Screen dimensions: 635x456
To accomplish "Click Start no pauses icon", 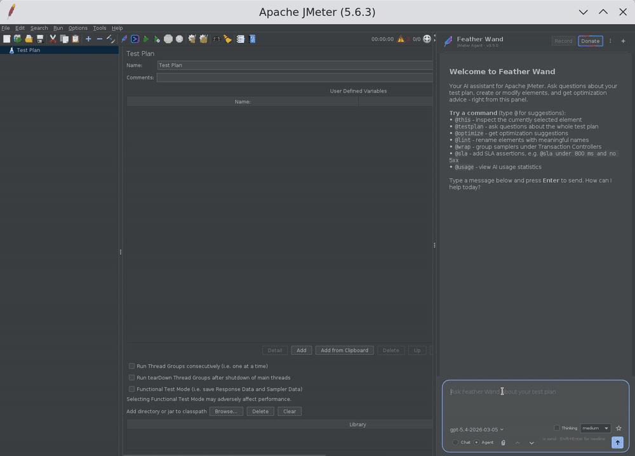I will [x=157, y=39].
